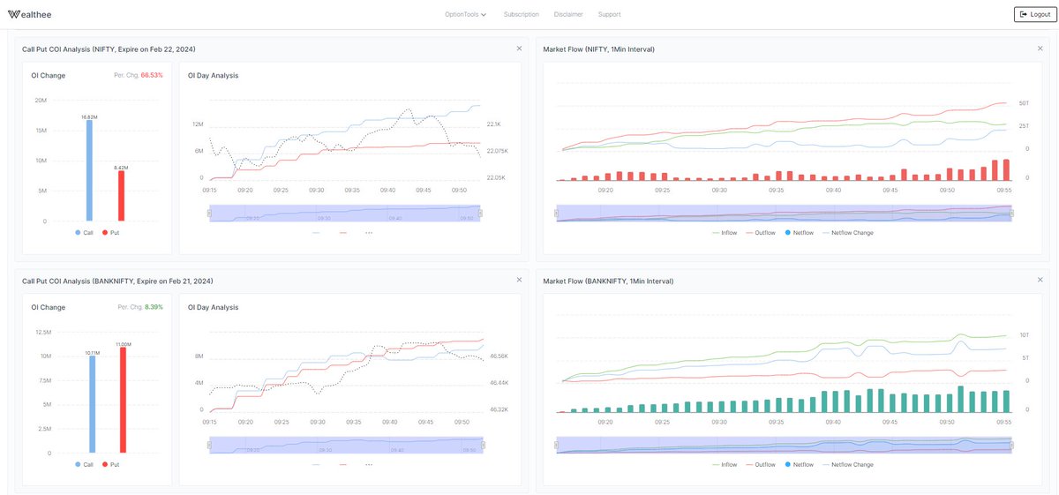This screenshot has height=495, width=1059.
Task: Click left zoom handle of NIFTY Market Flow slider
Action: tap(556, 213)
